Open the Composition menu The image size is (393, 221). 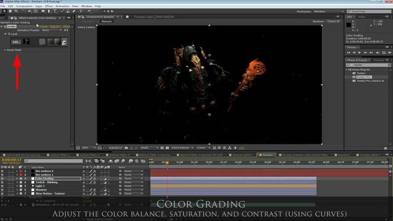pos(24,6)
